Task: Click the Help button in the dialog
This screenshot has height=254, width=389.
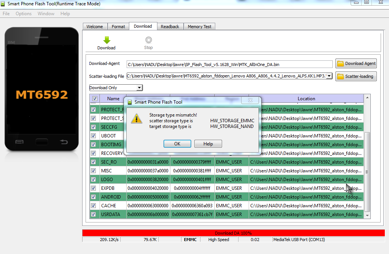Action: coord(208,144)
